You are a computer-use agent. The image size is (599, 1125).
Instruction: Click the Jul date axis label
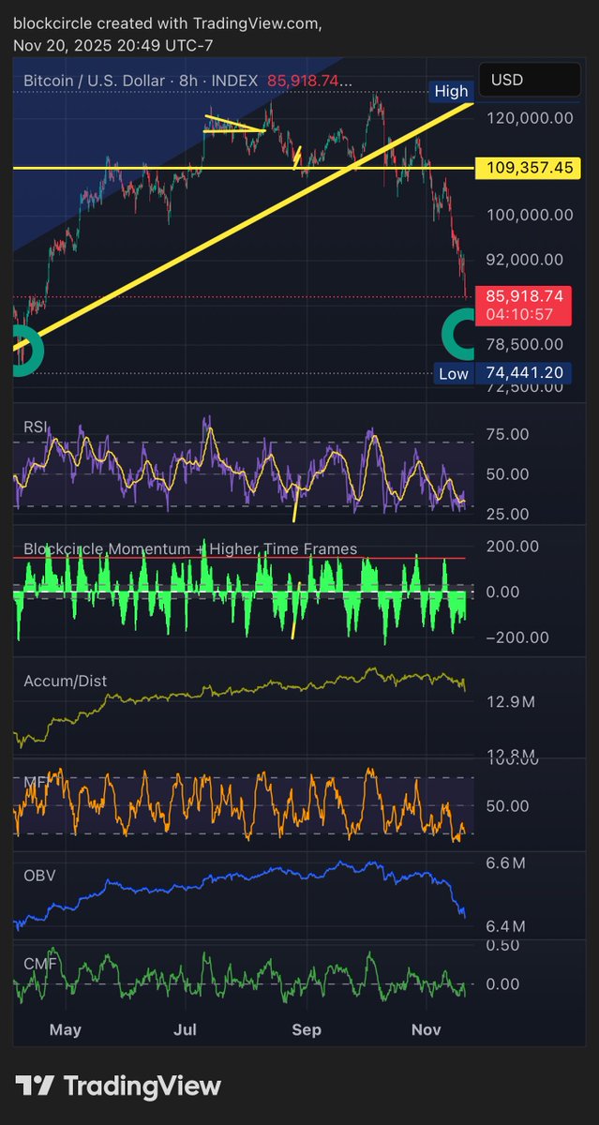coord(186,1029)
